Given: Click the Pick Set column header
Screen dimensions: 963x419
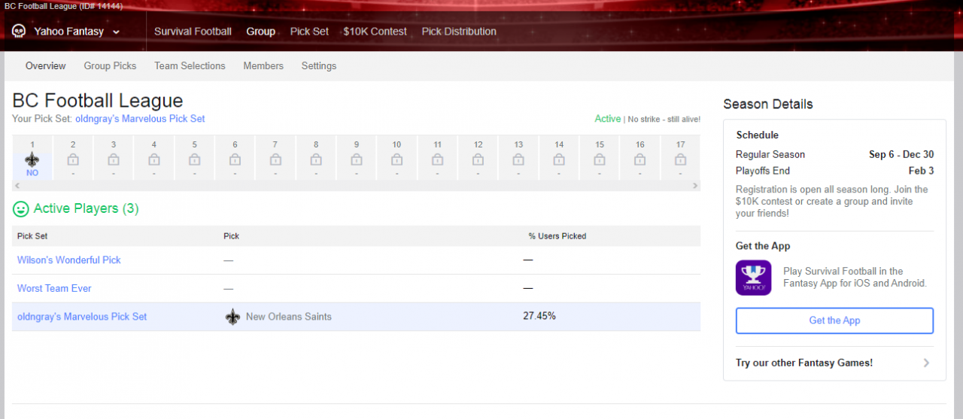Looking at the screenshot, I should coord(32,236).
